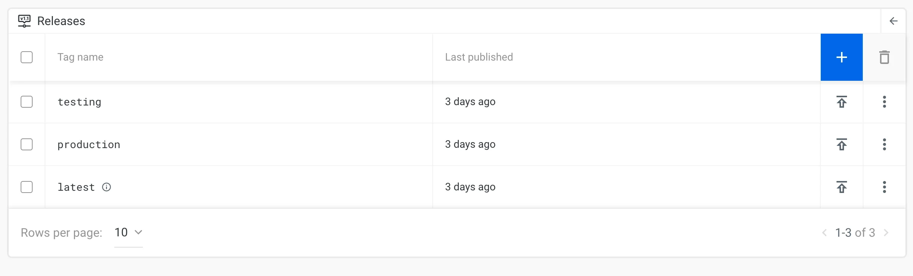Open more options menu for latest
The height and width of the screenshot is (276, 913).
click(884, 187)
